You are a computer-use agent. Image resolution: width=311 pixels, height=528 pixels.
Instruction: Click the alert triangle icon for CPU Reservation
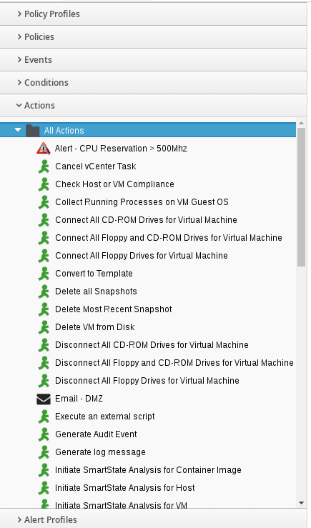coord(44,148)
